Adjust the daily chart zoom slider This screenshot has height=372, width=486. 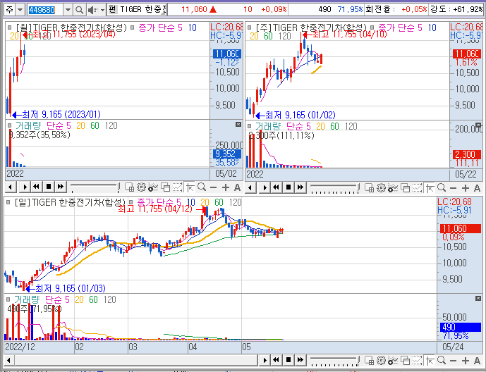(x=335, y=360)
